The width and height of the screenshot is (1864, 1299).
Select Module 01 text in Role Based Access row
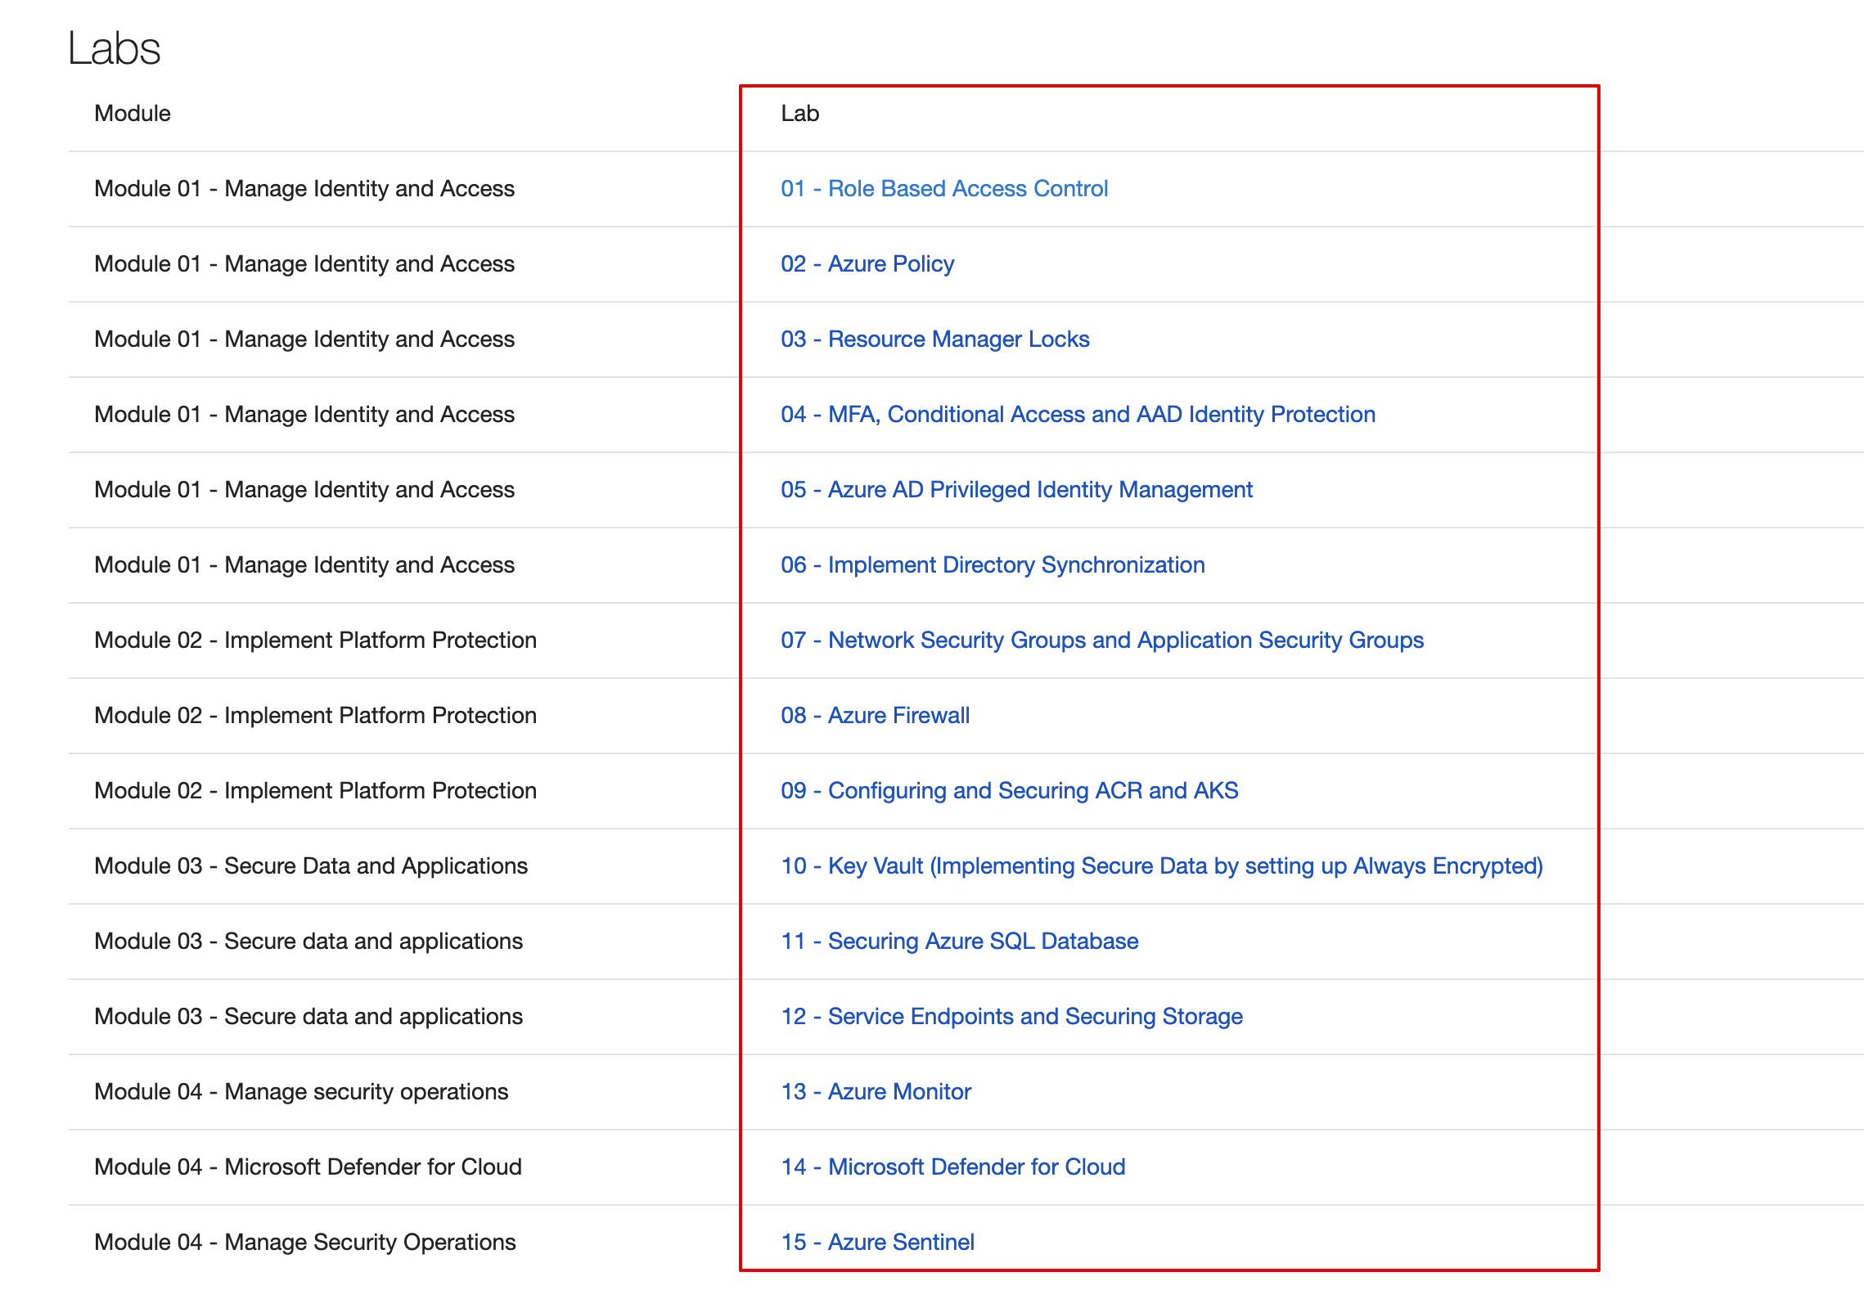coord(304,188)
